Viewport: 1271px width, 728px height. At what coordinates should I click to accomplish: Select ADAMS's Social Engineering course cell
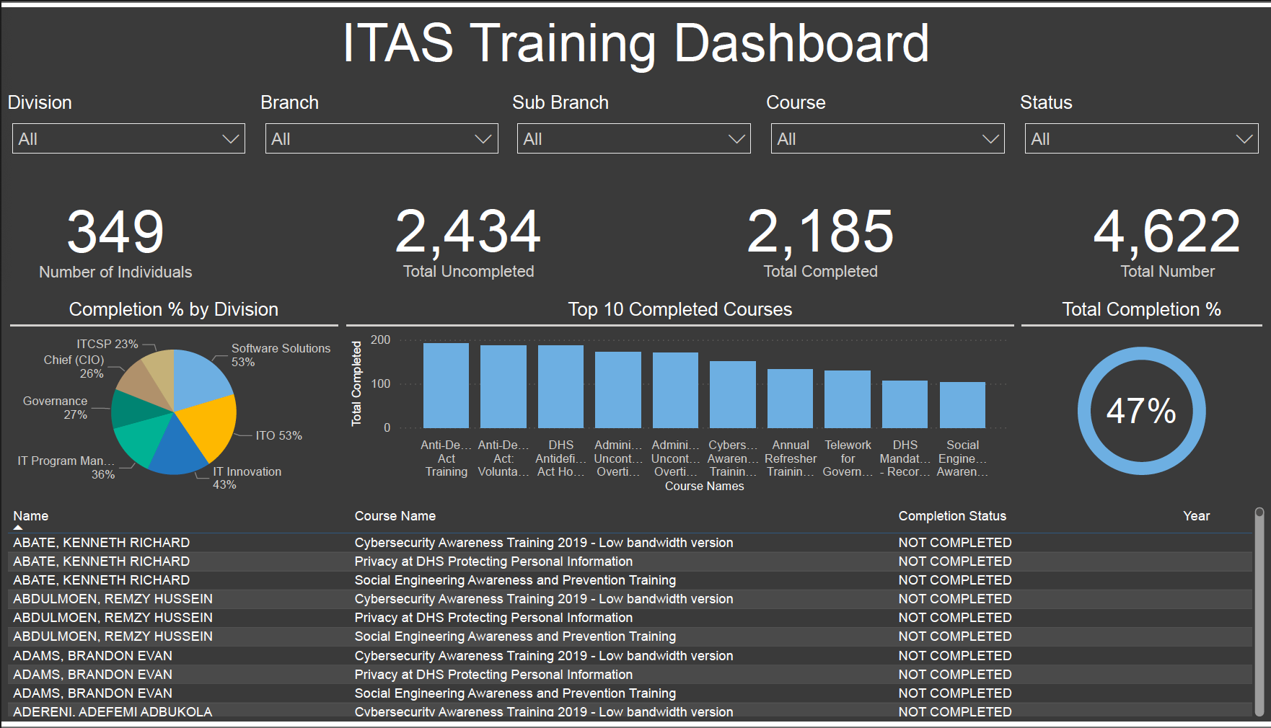[x=515, y=693]
